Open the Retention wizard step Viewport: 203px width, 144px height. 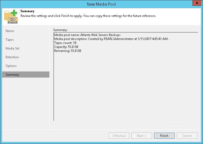[x=12, y=57]
